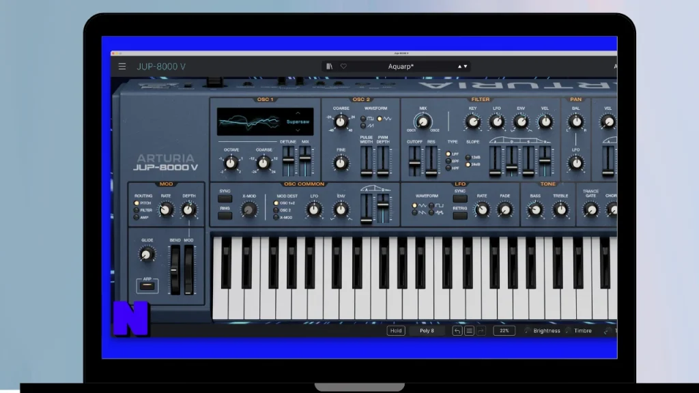The height and width of the screenshot is (393, 699).
Task: Set Mod Dest to OSC 2
Action: [x=276, y=210]
